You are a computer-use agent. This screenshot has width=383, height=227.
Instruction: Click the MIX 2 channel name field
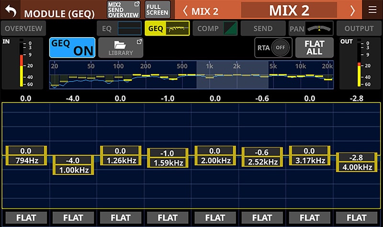289,10
